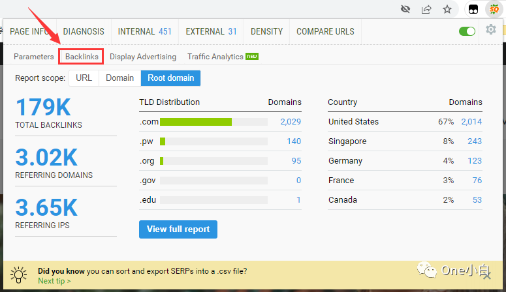Open the .edu domains count 1

click(298, 200)
